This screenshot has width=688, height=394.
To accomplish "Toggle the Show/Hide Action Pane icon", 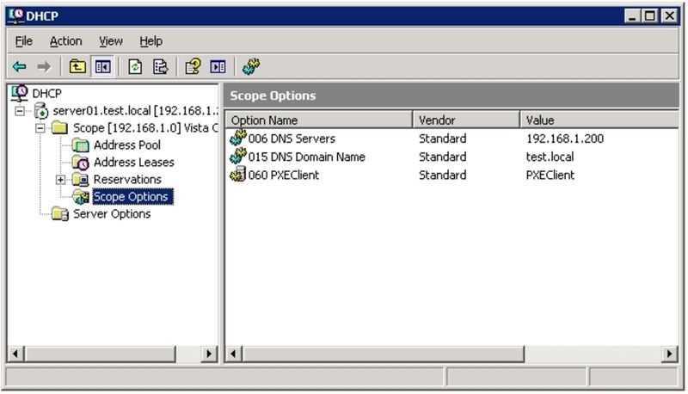I will [218, 67].
